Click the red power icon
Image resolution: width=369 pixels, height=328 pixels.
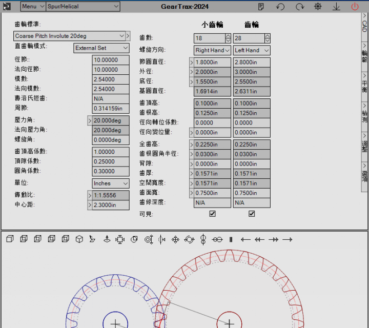coord(355,7)
